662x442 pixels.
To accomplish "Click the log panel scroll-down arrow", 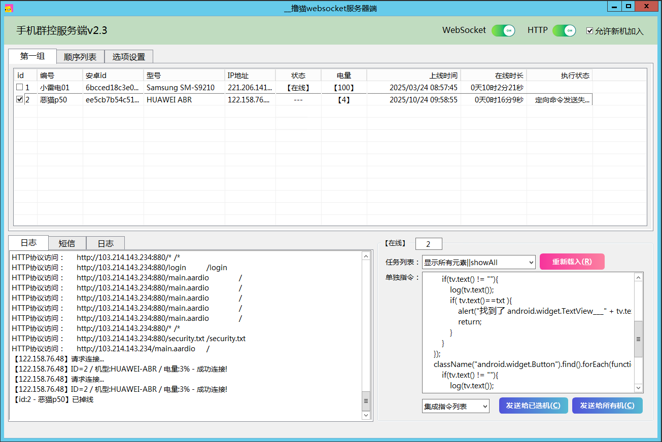I will point(366,415).
